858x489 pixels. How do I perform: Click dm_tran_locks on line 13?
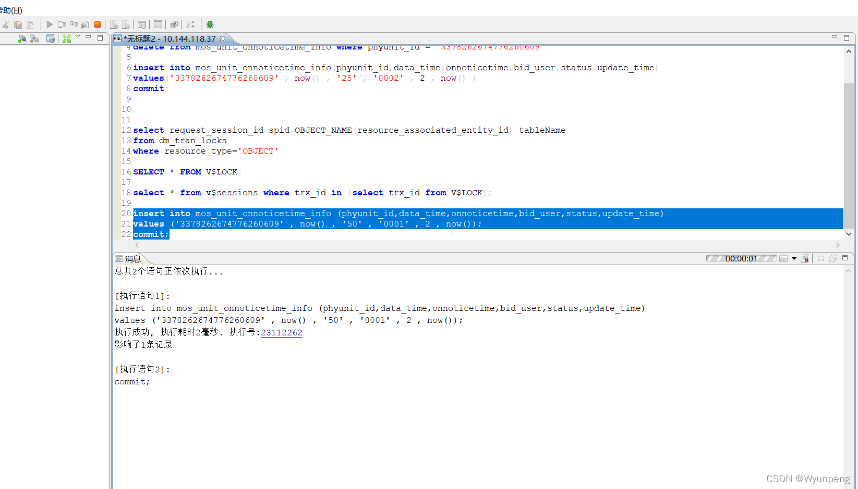(x=193, y=141)
